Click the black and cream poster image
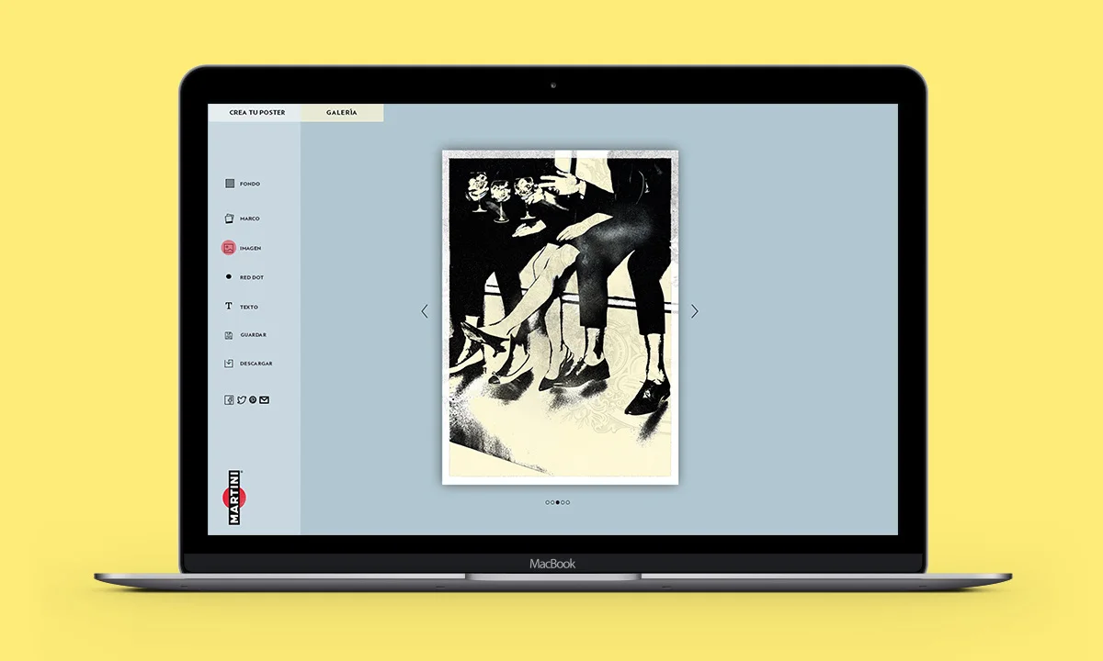This screenshot has width=1103, height=661. click(x=560, y=317)
